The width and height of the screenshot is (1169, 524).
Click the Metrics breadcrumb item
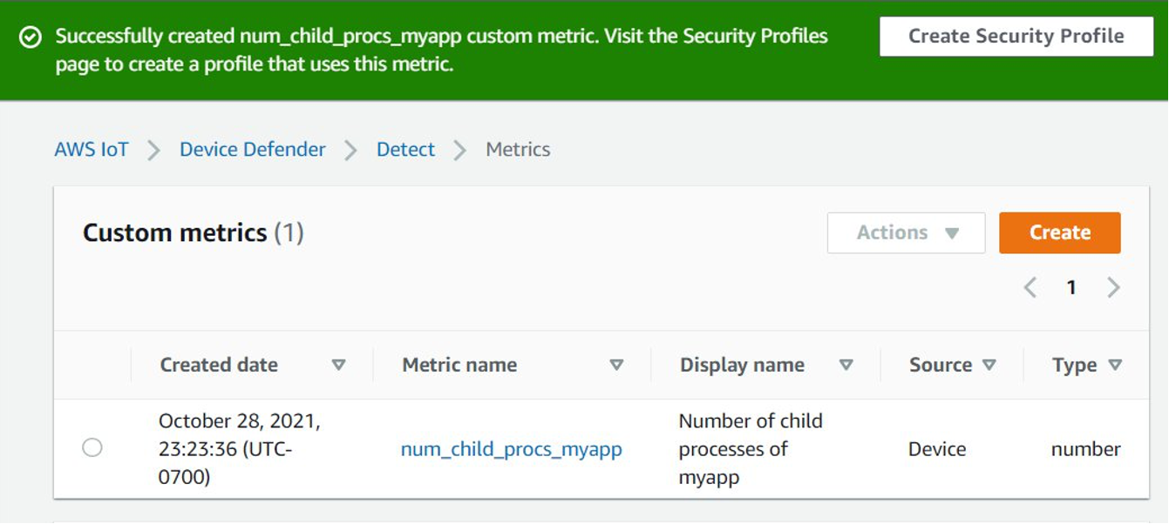pos(518,150)
